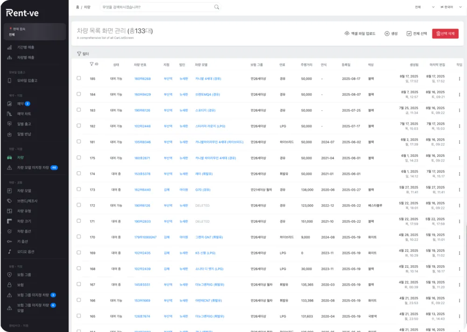
Task: Check the checkbox for row ID 184
Action: coord(78,94)
